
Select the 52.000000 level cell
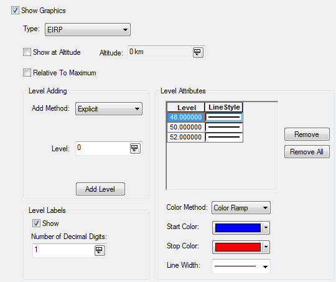point(186,137)
